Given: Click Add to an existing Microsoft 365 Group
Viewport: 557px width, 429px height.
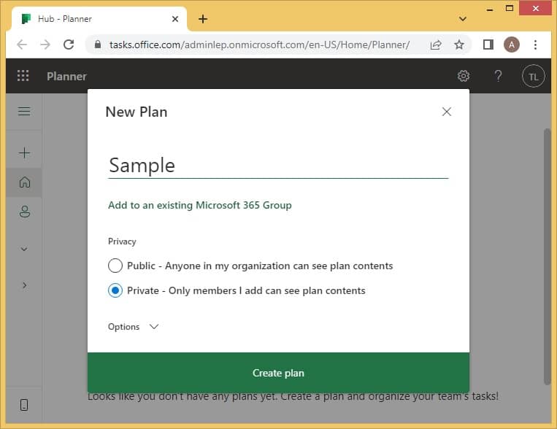Looking at the screenshot, I should (x=199, y=205).
